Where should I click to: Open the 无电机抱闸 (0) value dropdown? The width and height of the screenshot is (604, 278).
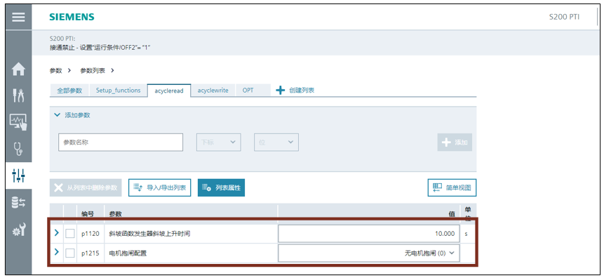click(368, 253)
